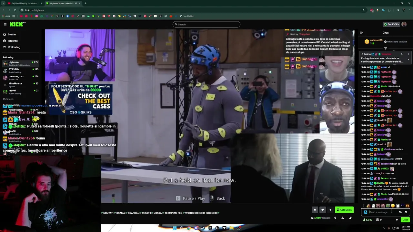The image size is (413, 232).
Task: Collapse the chat panel with arrow icon
Action: [x=361, y=33]
